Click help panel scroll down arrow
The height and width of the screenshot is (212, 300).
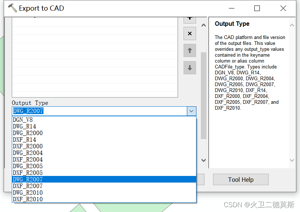[292, 160]
